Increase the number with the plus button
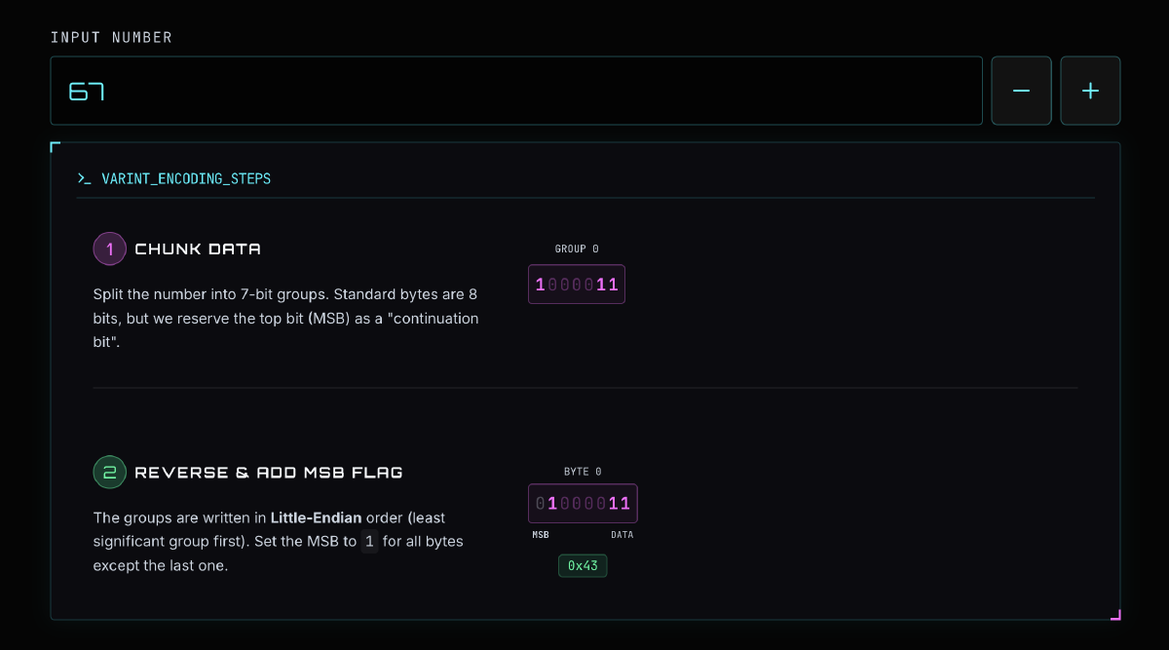This screenshot has width=1169, height=650. (1090, 91)
